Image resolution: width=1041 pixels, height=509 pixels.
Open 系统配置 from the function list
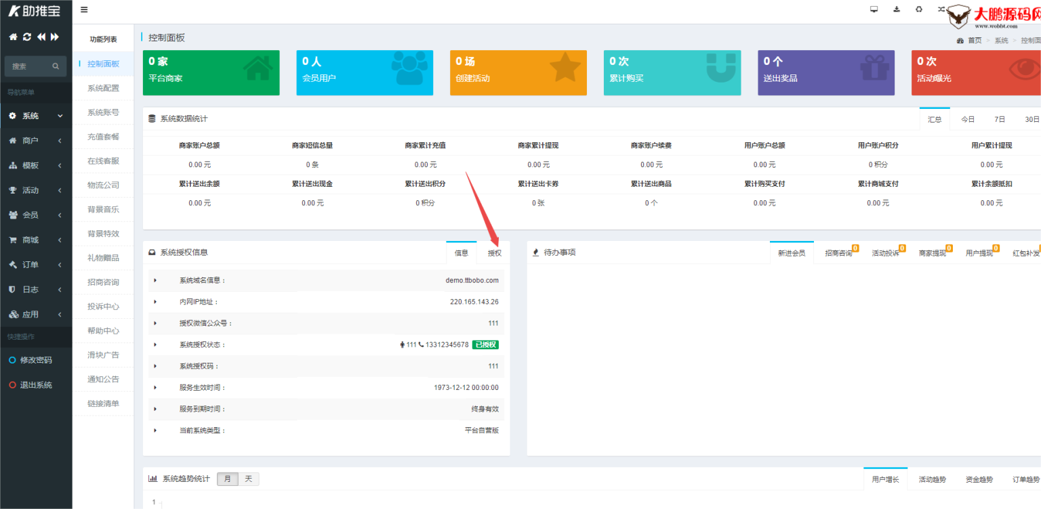pyautogui.click(x=103, y=87)
